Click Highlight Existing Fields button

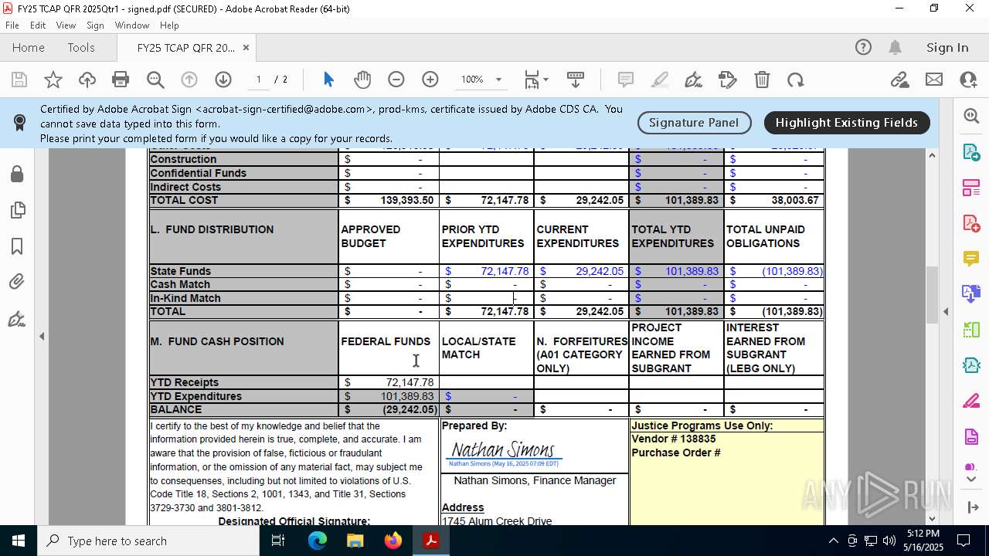point(847,122)
